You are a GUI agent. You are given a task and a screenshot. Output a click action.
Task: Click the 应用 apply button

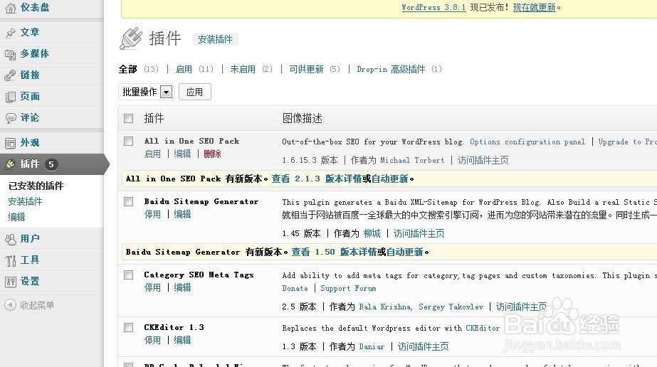coord(195,92)
